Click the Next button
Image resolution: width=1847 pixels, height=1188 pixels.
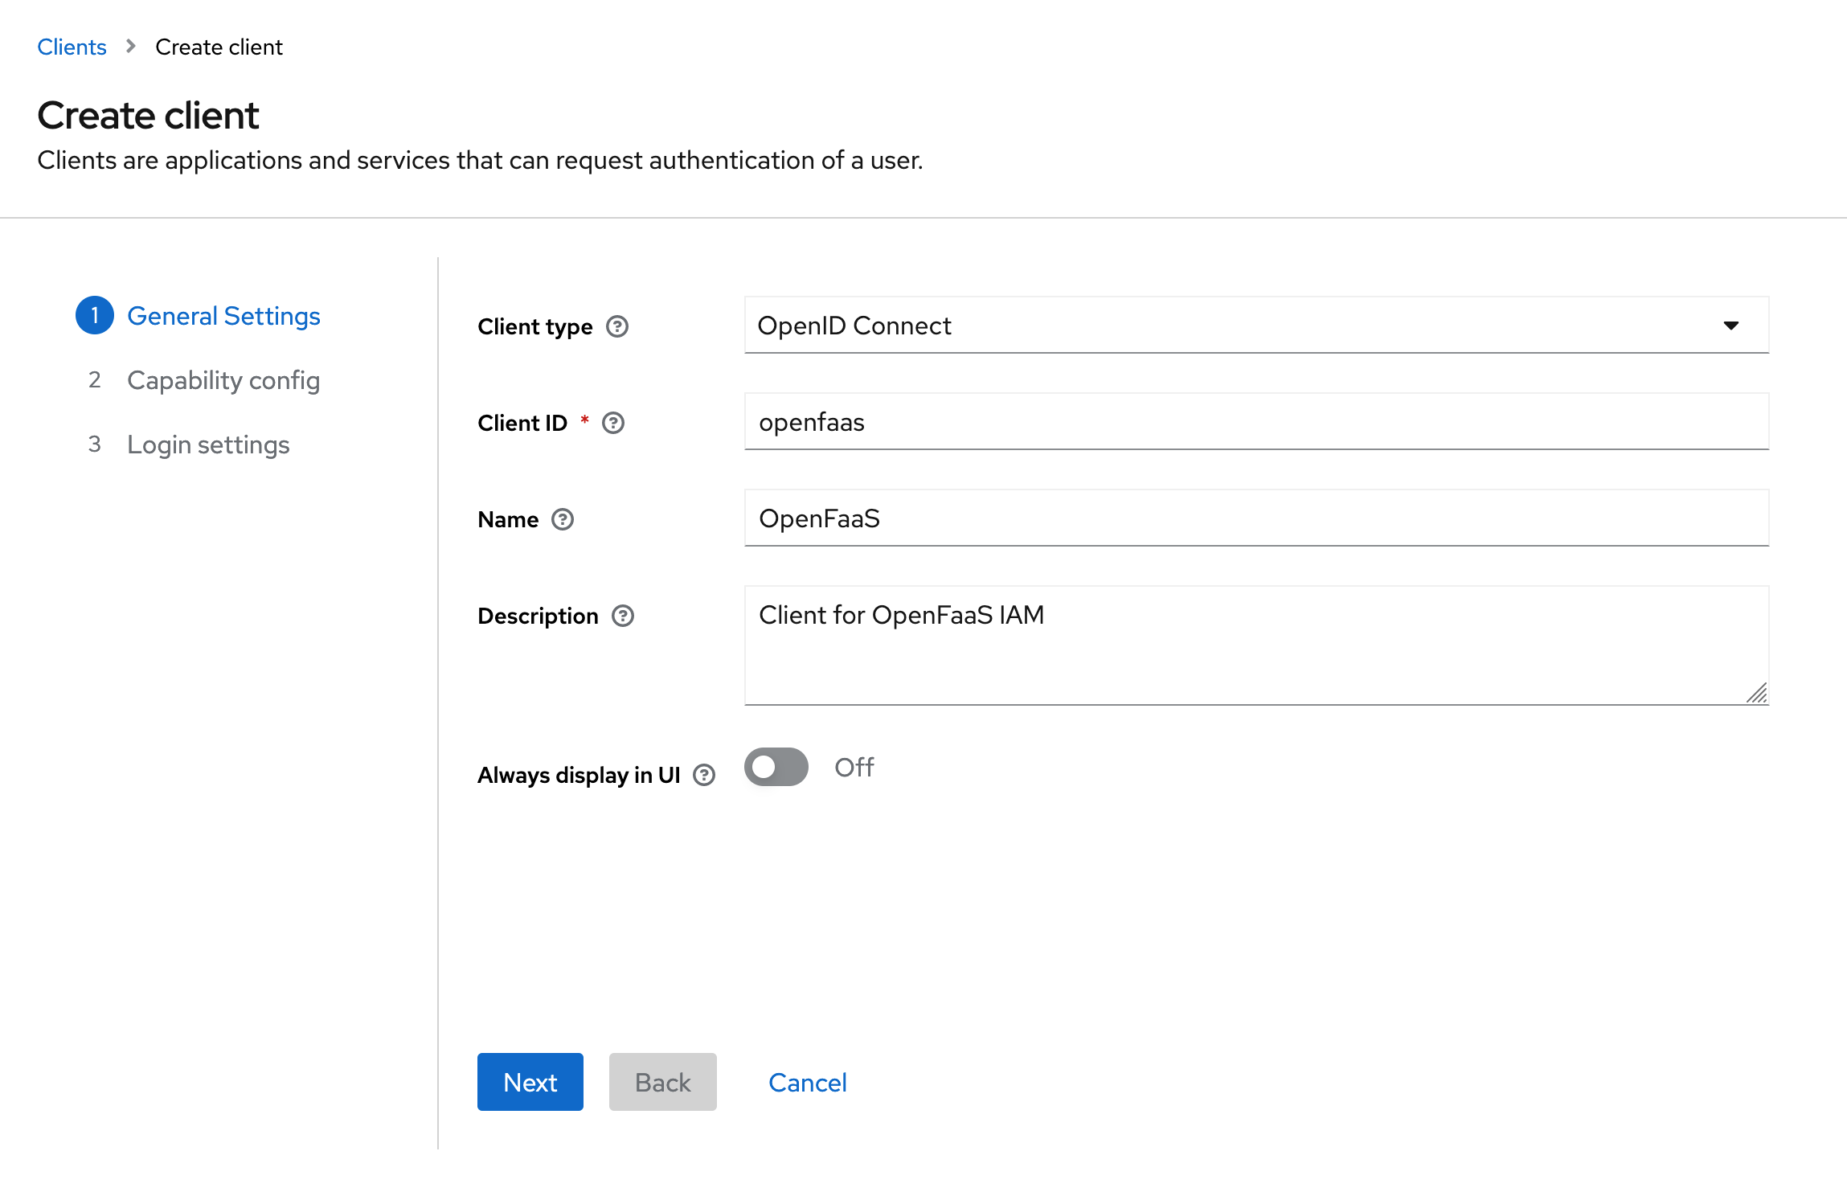pyautogui.click(x=530, y=1082)
